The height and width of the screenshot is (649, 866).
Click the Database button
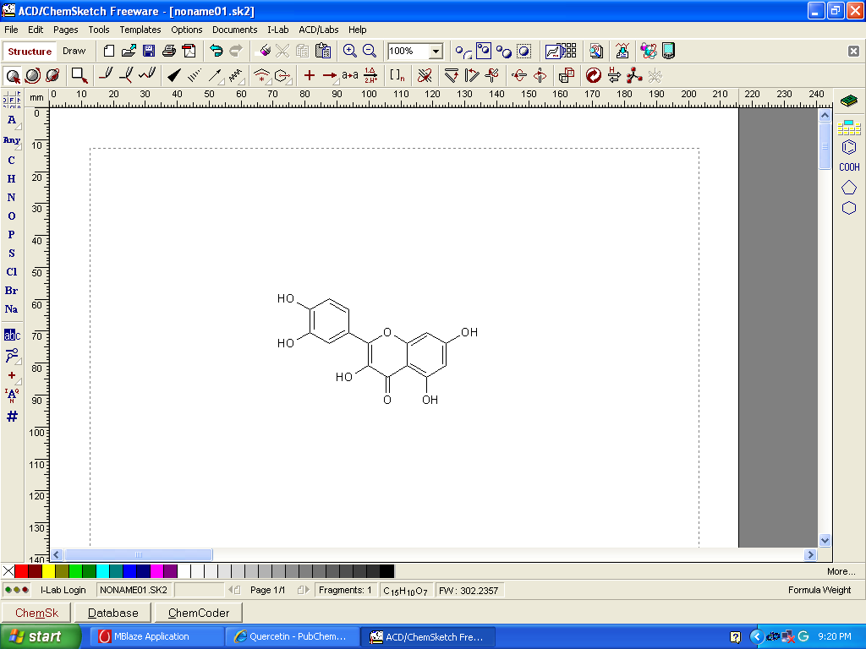(112, 613)
